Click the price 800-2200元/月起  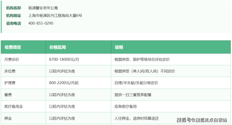pyautogui.click(x=64, y=83)
